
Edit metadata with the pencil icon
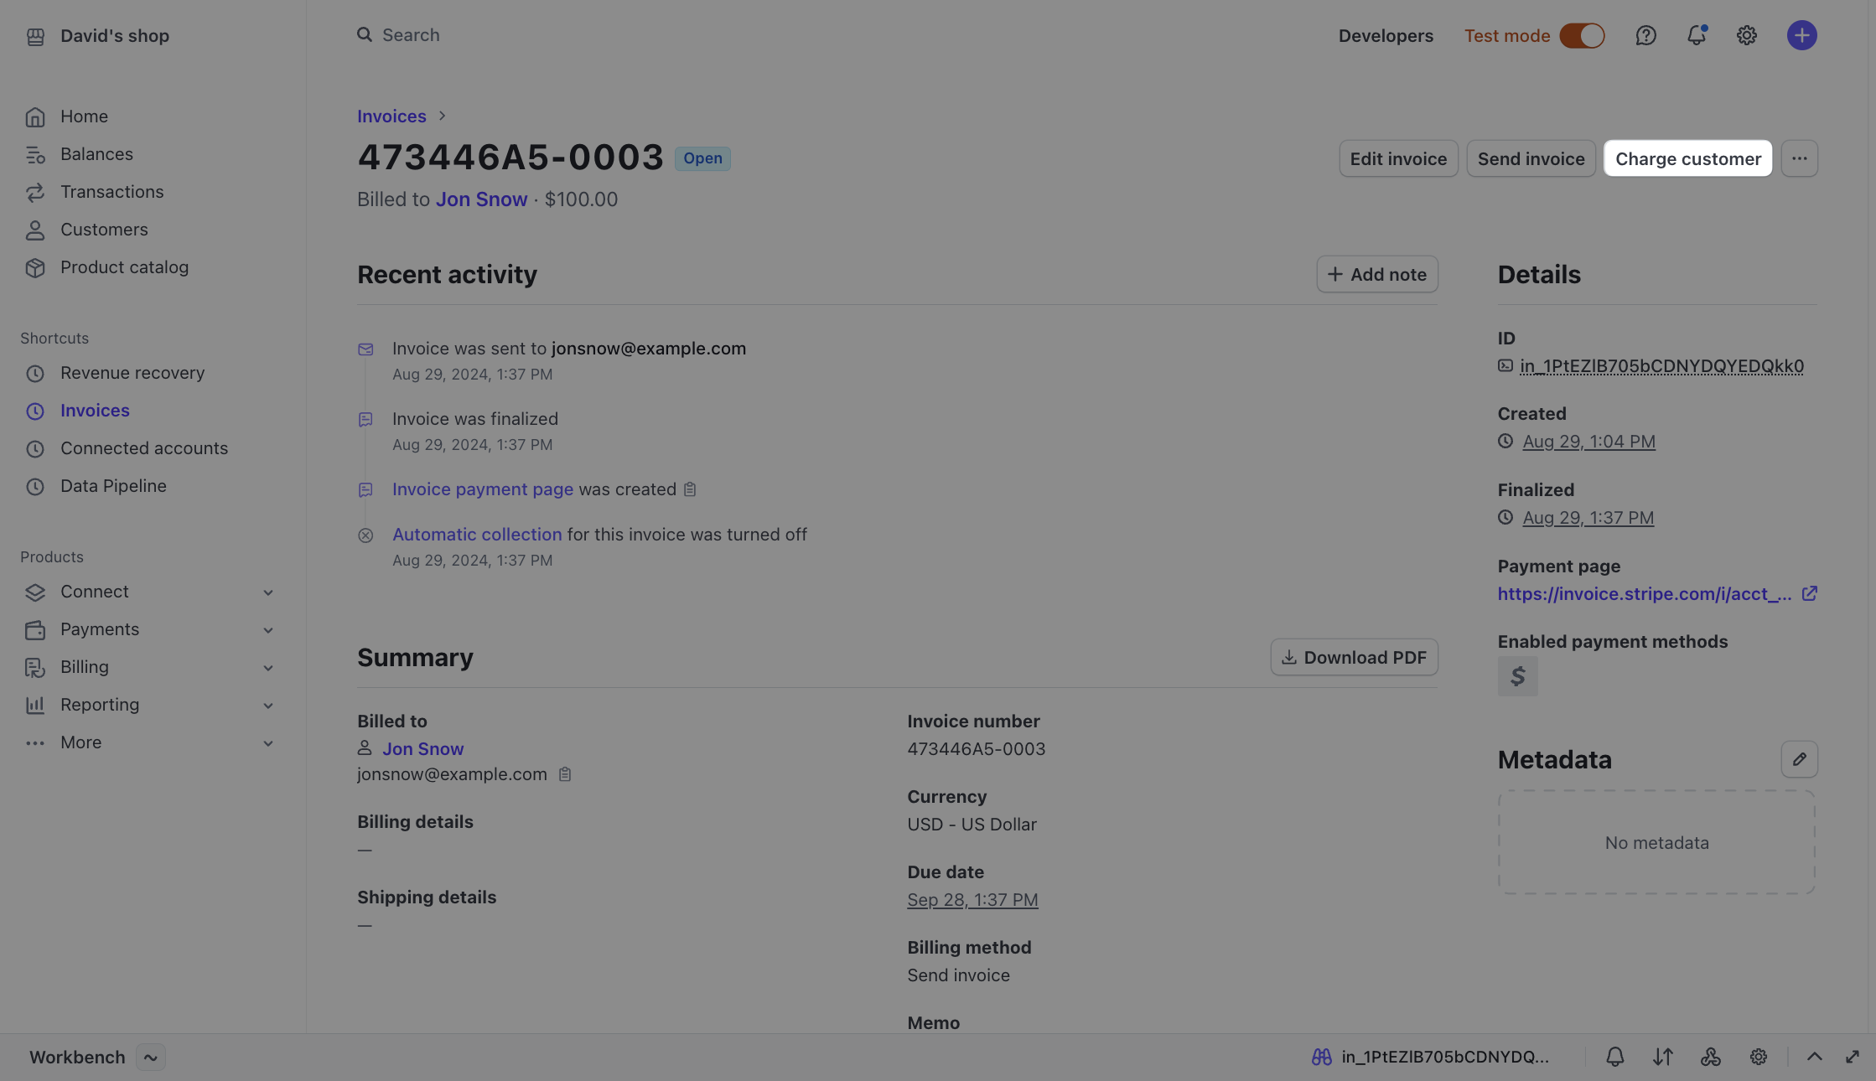tap(1799, 759)
